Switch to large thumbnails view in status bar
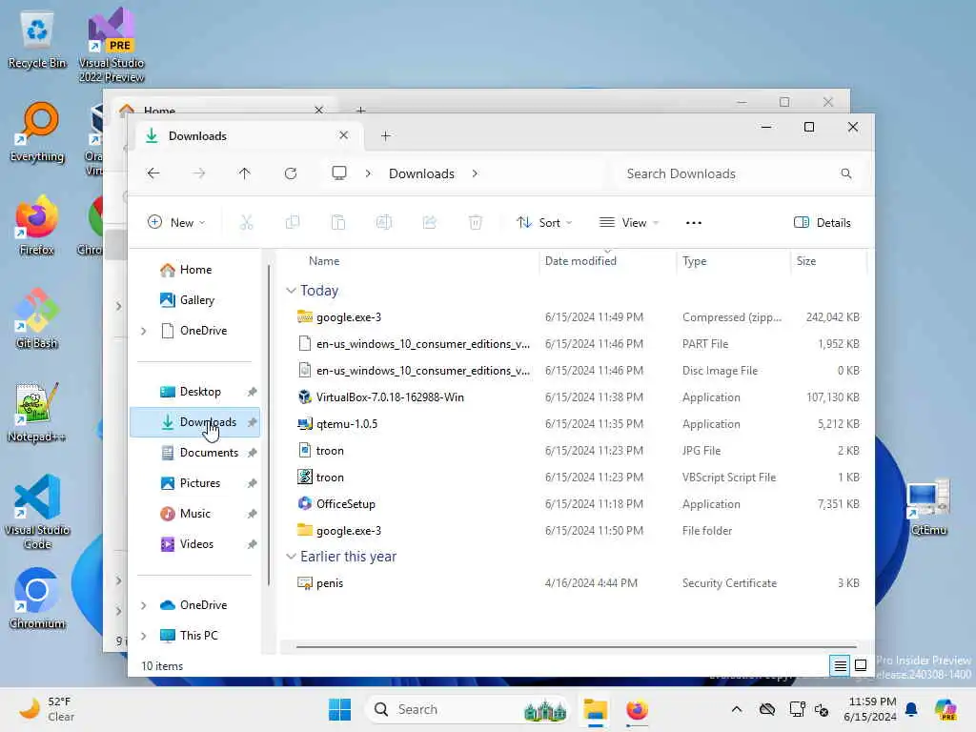This screenshot has width=976, height=732. click(x=861, y=665)
